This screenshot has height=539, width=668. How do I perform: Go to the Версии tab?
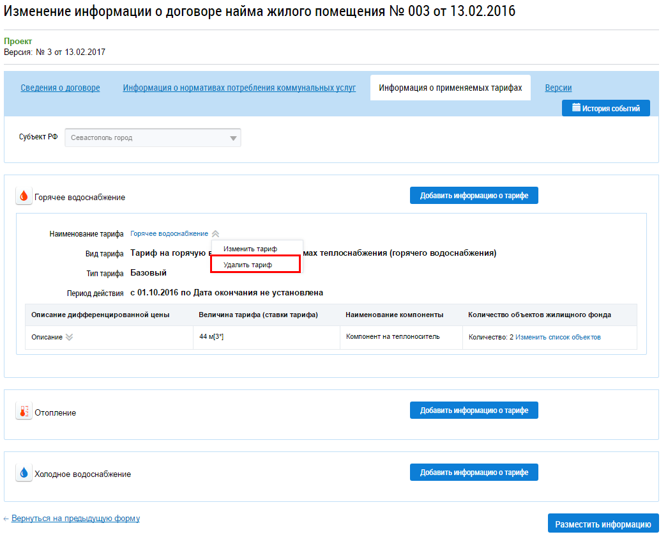point(558,88)
